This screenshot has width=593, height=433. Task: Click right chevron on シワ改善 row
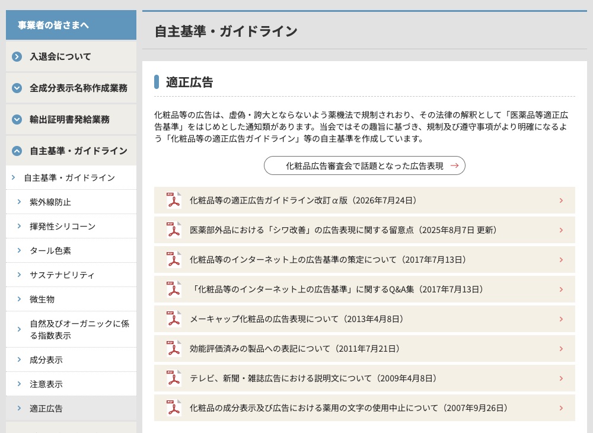(561, 230)
